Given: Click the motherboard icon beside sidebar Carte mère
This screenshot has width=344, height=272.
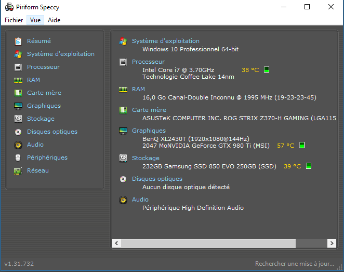Looking at the screenshot, I should coord(18,93).
